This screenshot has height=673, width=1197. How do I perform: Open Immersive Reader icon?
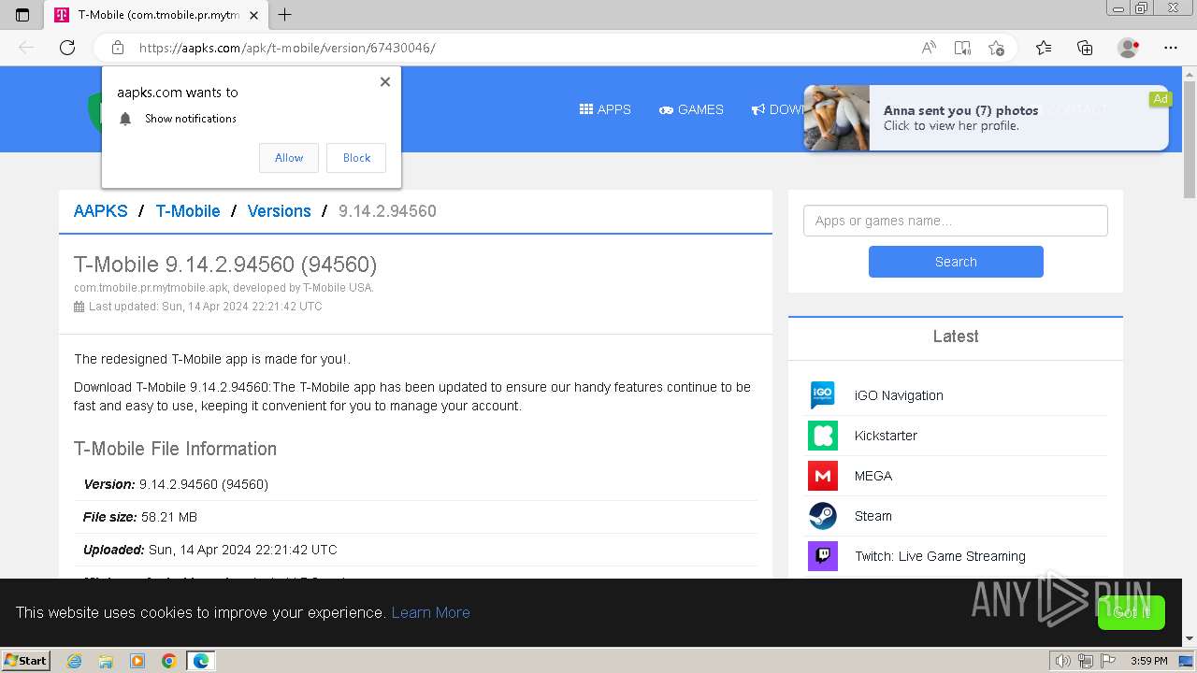962,48
